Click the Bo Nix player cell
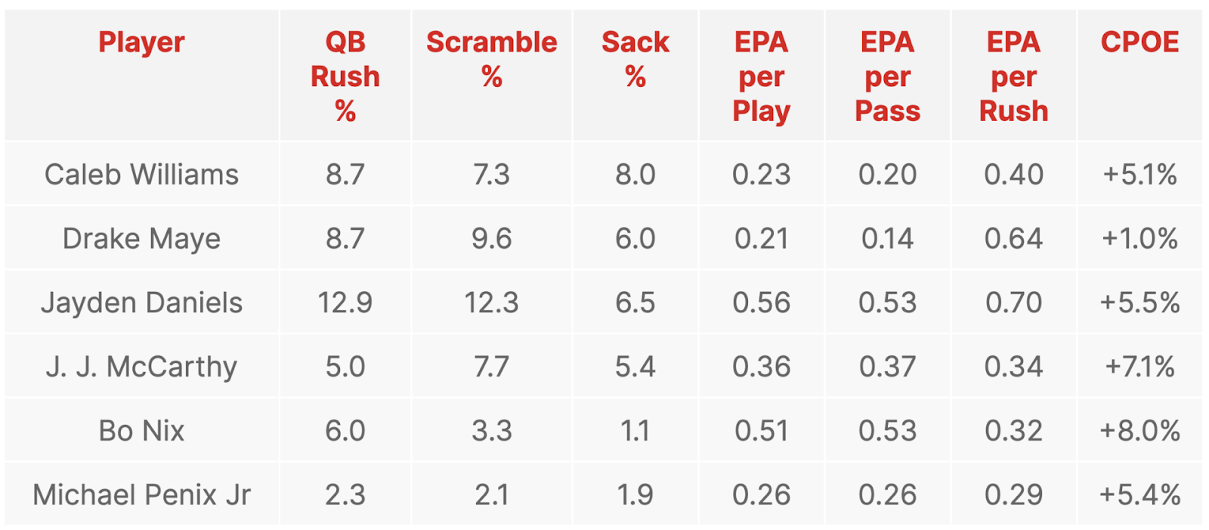This screenshot has height=530, width=1209. click(x=141, y=431)
